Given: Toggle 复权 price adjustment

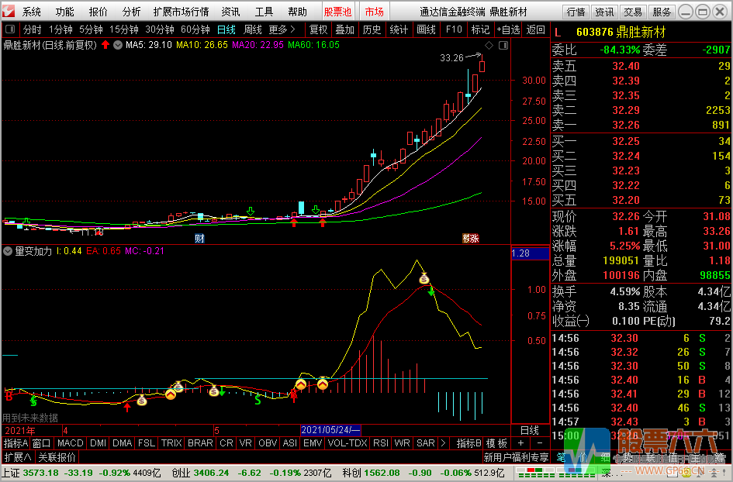Looking at the screenshot, I should (318, 30).
